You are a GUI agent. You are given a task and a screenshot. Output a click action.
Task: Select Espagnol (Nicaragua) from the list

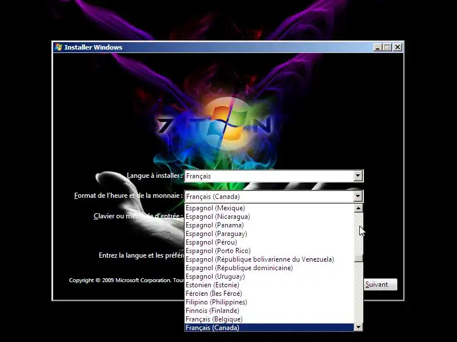pos(269,217)
